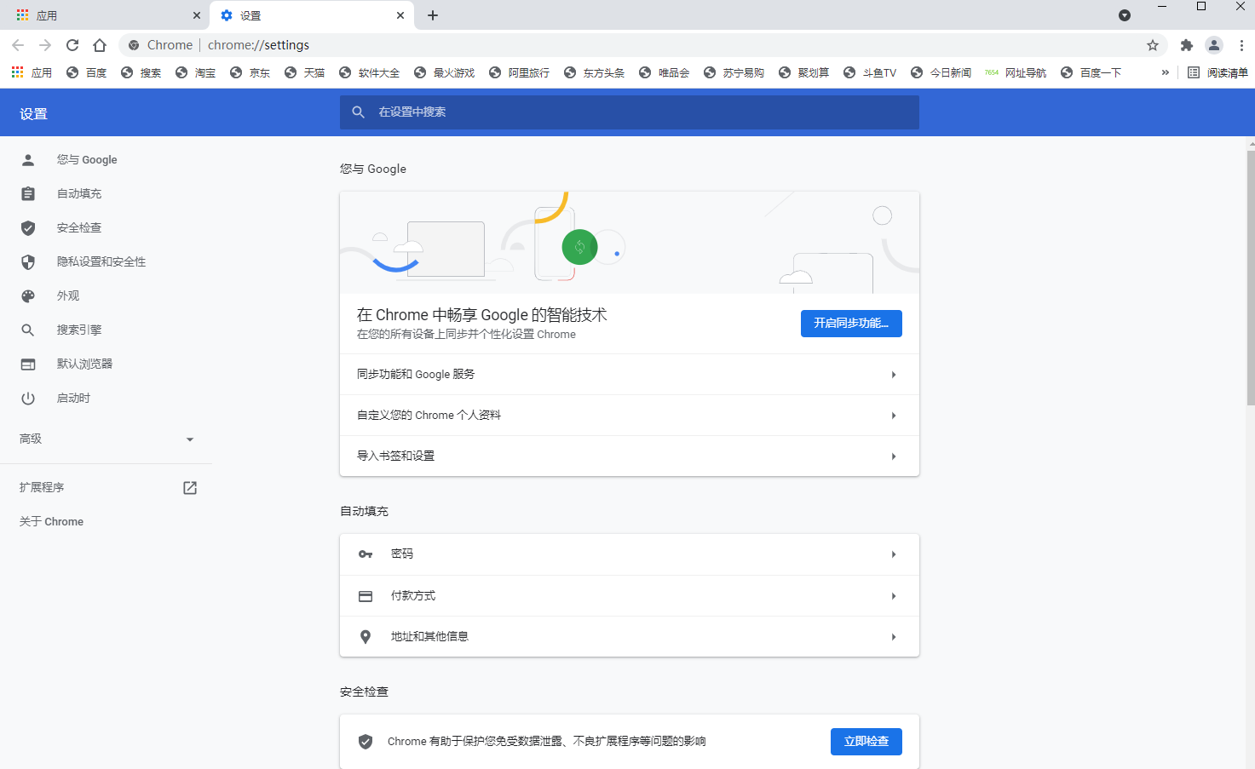1255x769 pixels.
Task: Click the bookmark star icon in address bar
Action: [1153, 44]
